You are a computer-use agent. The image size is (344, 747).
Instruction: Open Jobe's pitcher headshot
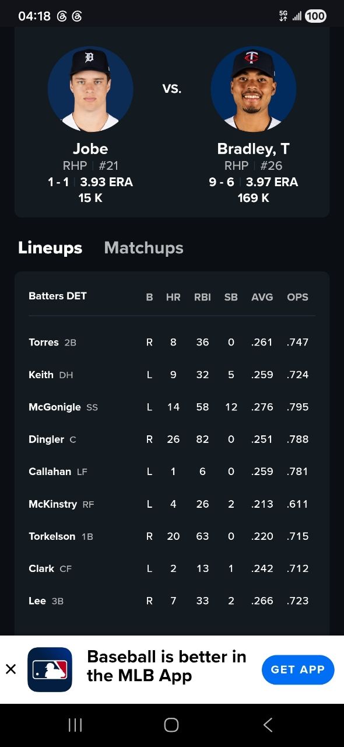90,89
